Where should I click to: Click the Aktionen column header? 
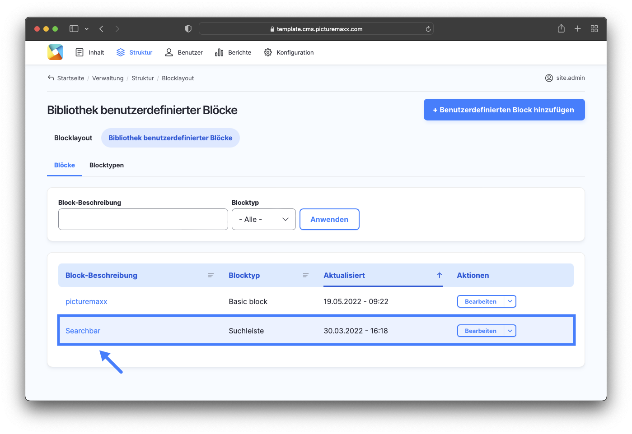473,275
